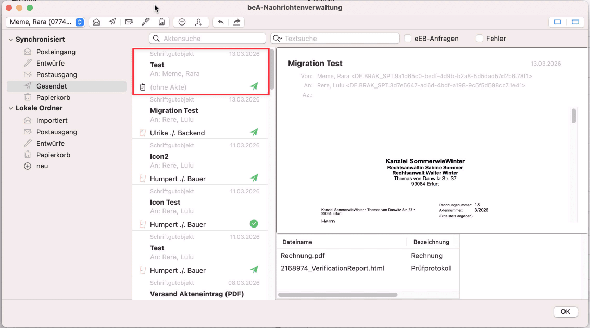Image resolution: width=590 pixels, height=328 pixels.
Task: Enable the eEB-Anfragen checkbox
Action: (x=408, y=39)
